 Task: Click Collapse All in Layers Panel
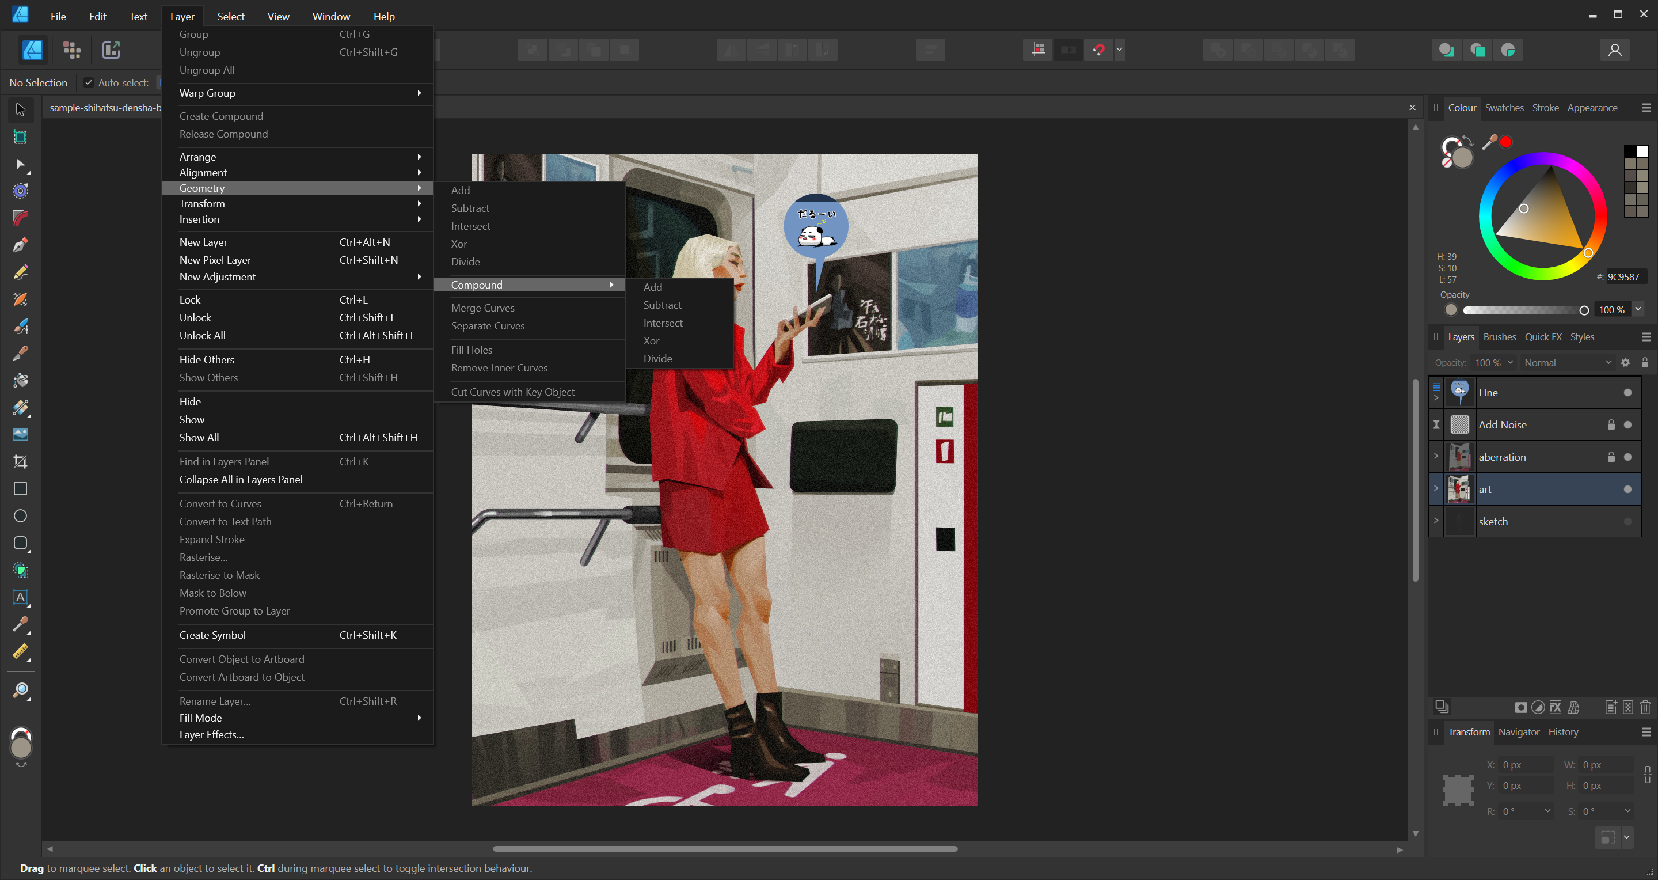point(241,480)
